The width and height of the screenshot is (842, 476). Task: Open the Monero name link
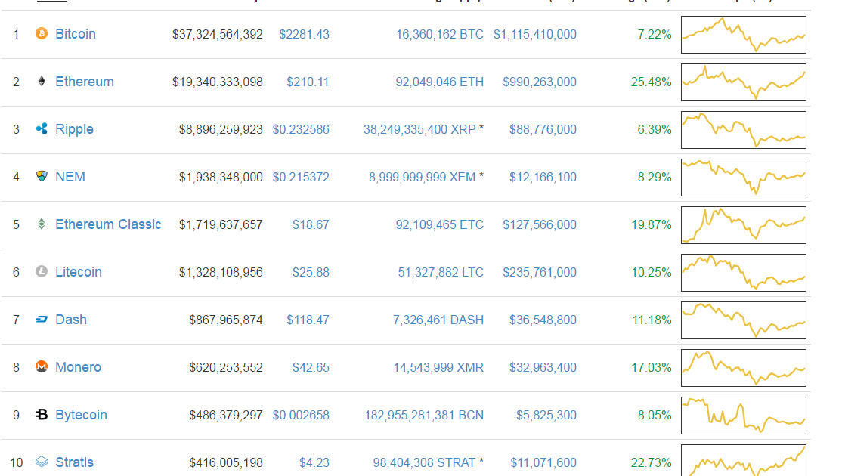[x=79, y=367]
